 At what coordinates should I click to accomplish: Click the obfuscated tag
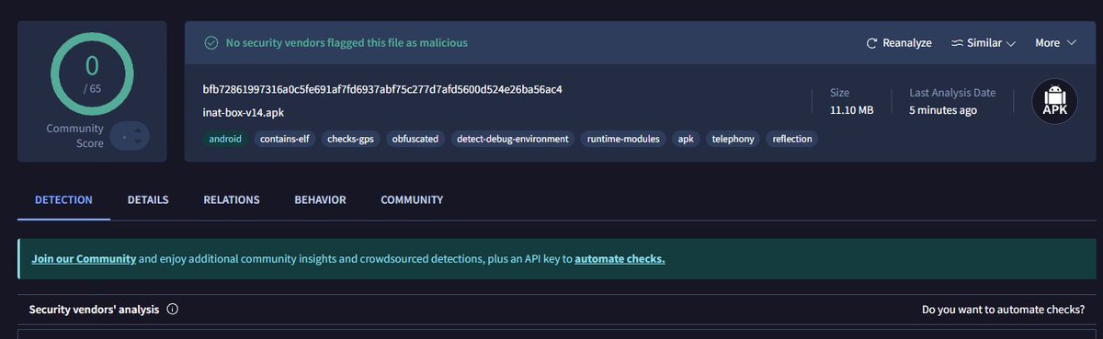pyautogui.click(x=415, y=139)
